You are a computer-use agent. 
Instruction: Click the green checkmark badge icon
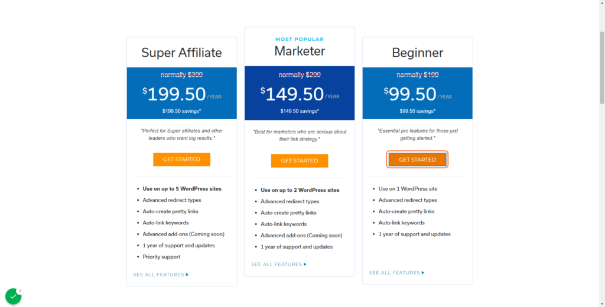coord(13,296)
